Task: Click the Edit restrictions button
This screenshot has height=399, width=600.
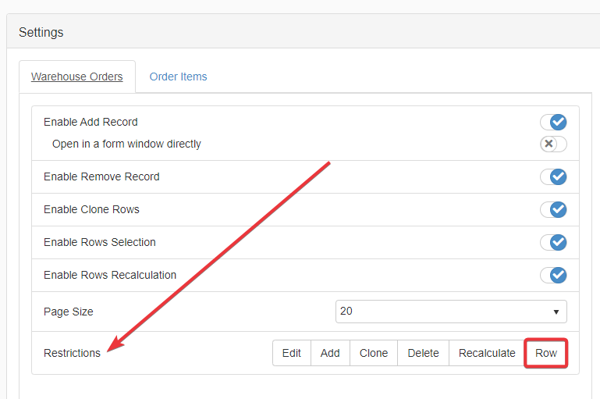Action: point(292,353)
